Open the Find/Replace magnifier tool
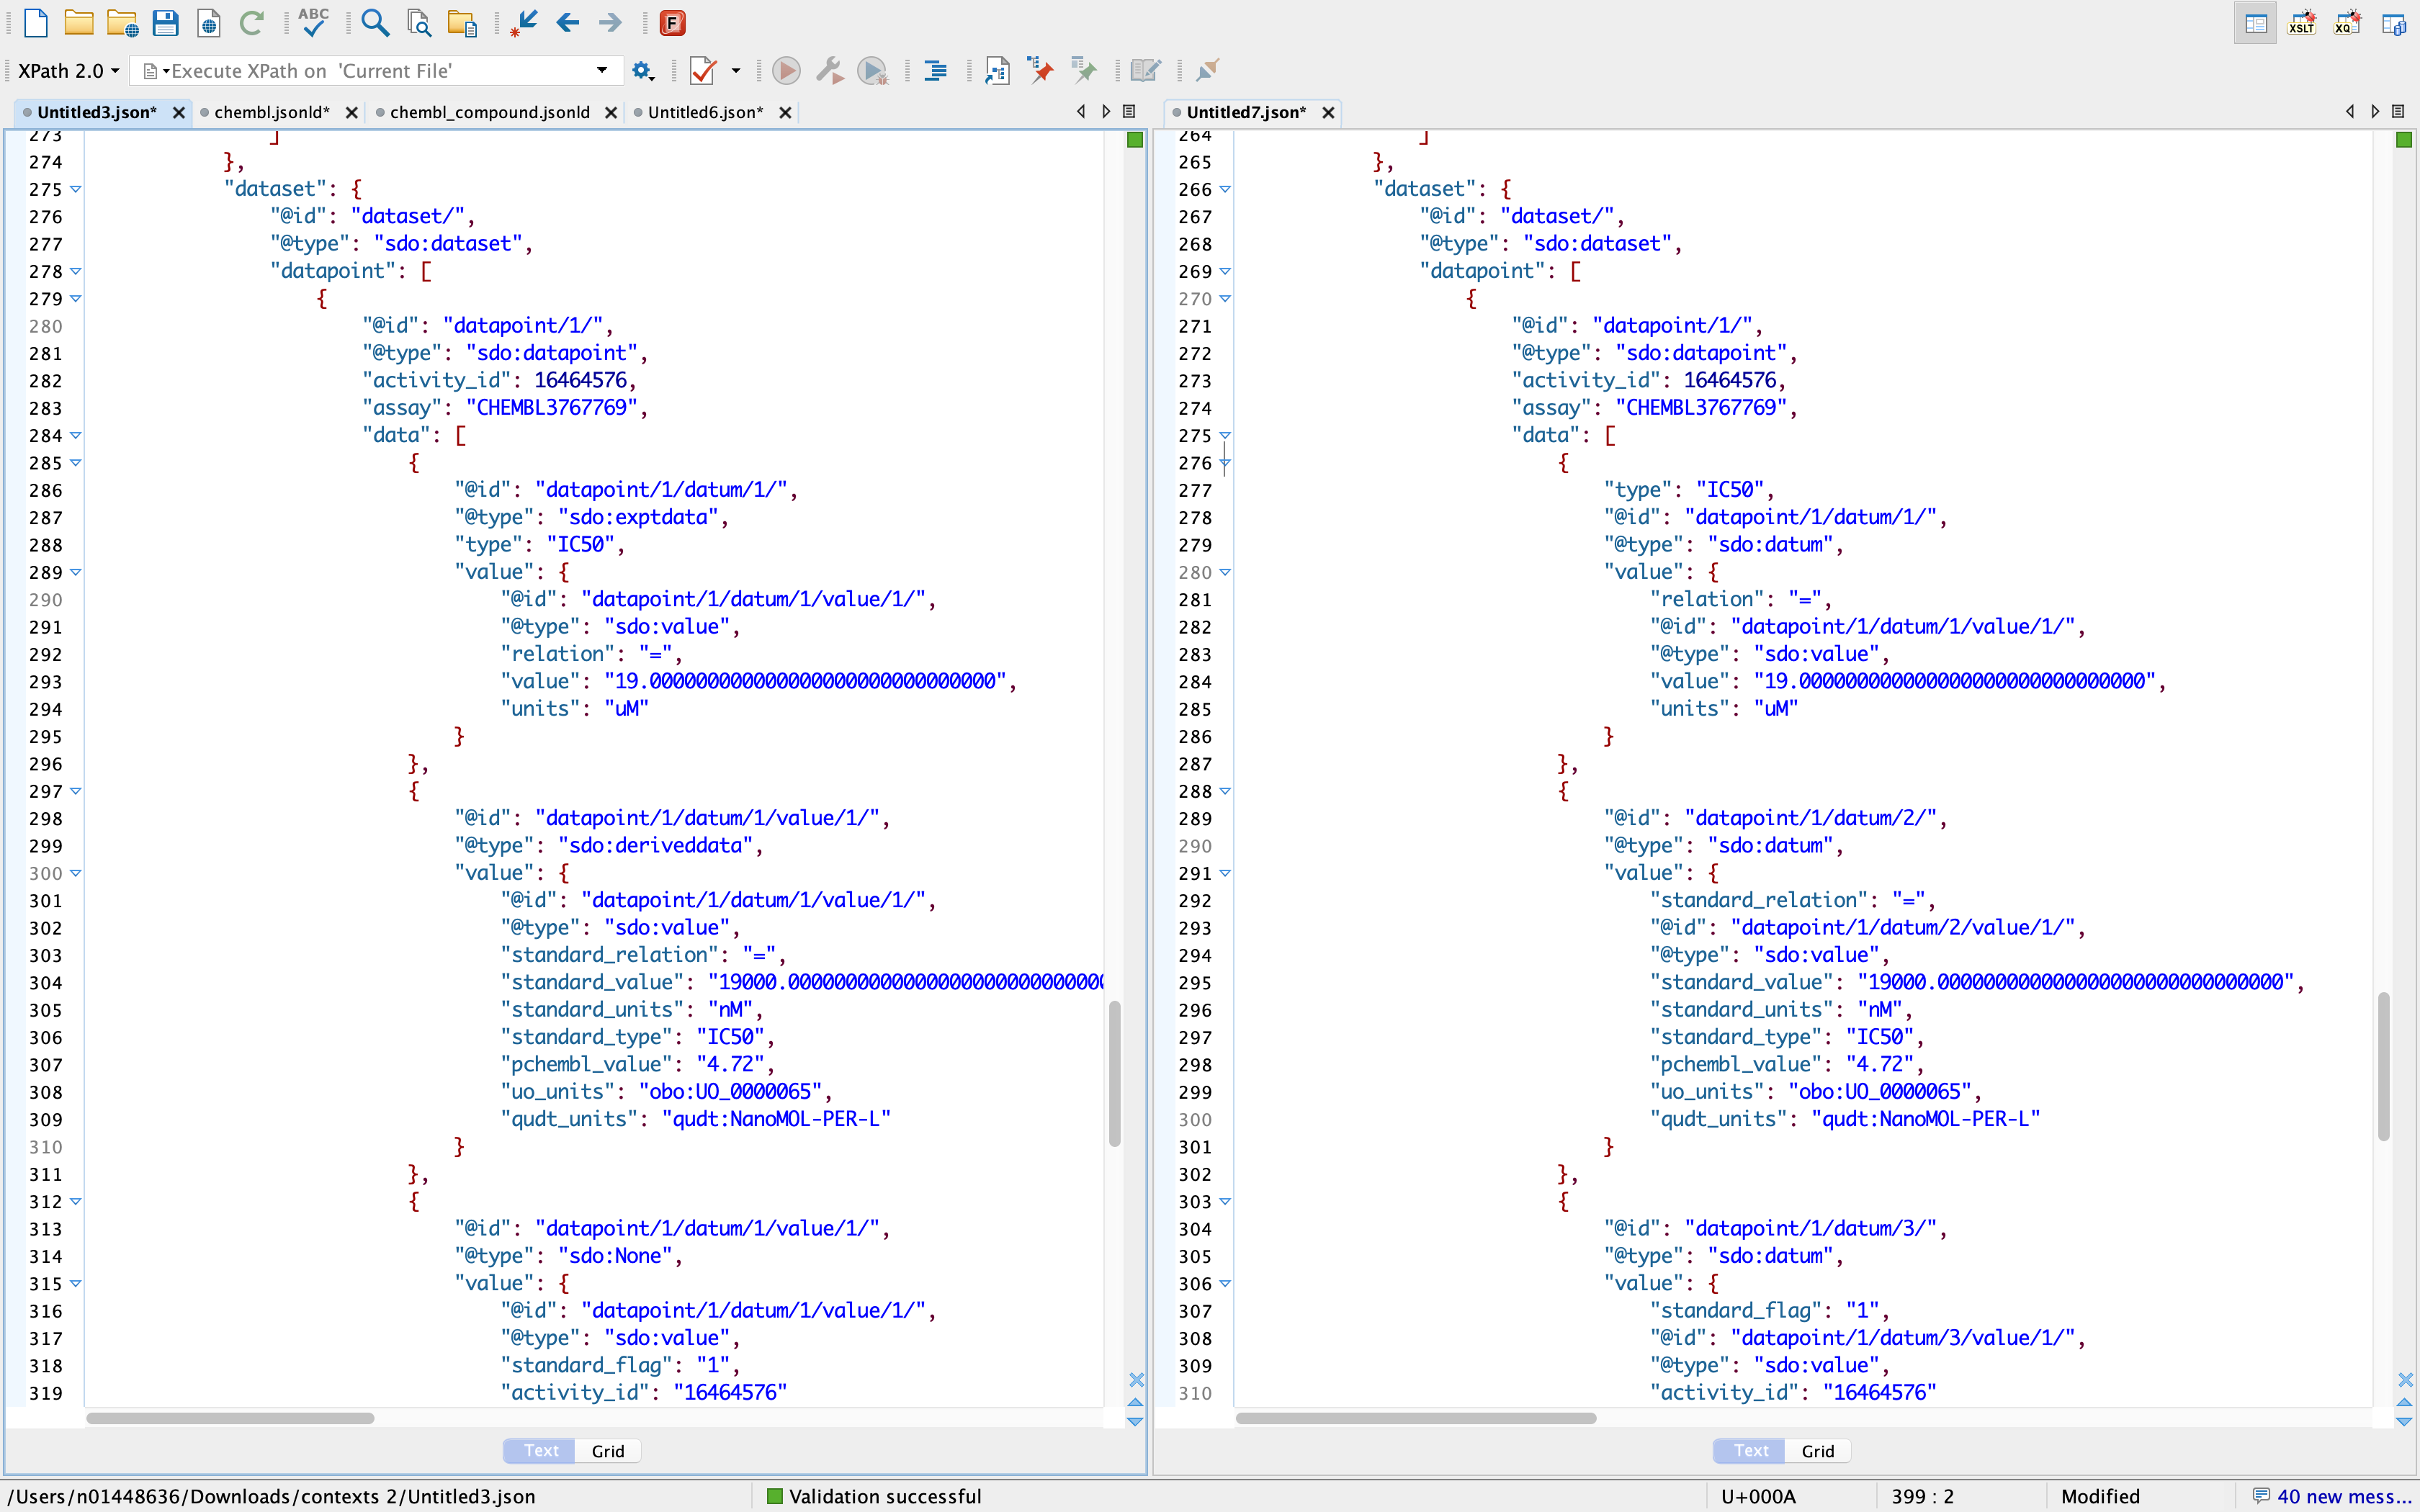Screen dimensions: 2420x1512 (x=375, y=22)
